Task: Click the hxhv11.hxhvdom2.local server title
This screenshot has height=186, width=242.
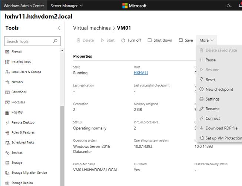Action: 39,16
